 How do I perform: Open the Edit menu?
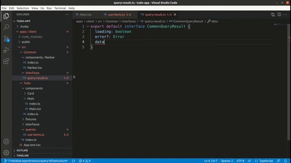click(11, 8)
